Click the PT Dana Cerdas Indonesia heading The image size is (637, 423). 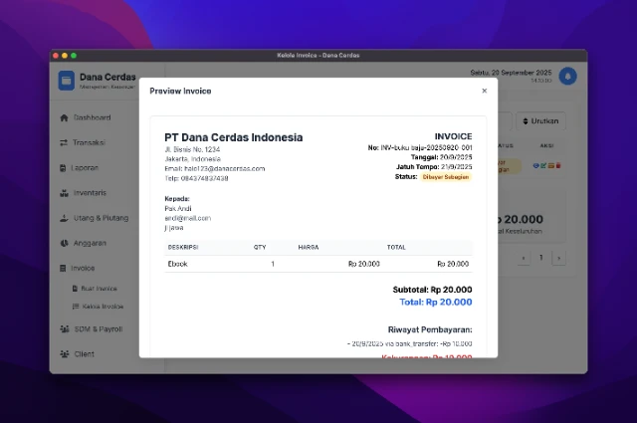pos(234,137)
